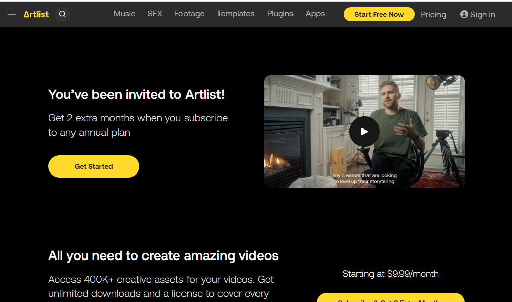Open the Apps menu
The height and width of the screenshot is (302, 512).
[x=315, y=14]
